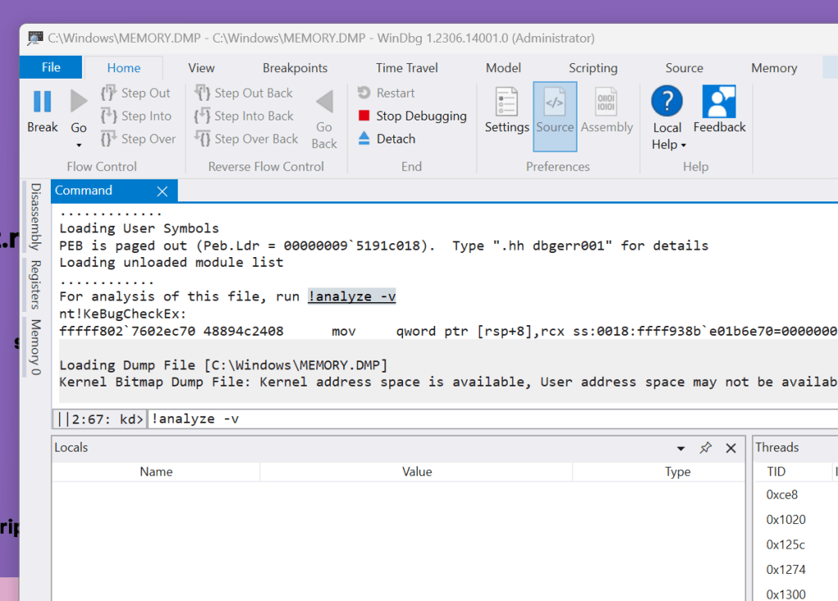838x601 pixels.
Task: Close the Command tab
Action: (162, 192)
